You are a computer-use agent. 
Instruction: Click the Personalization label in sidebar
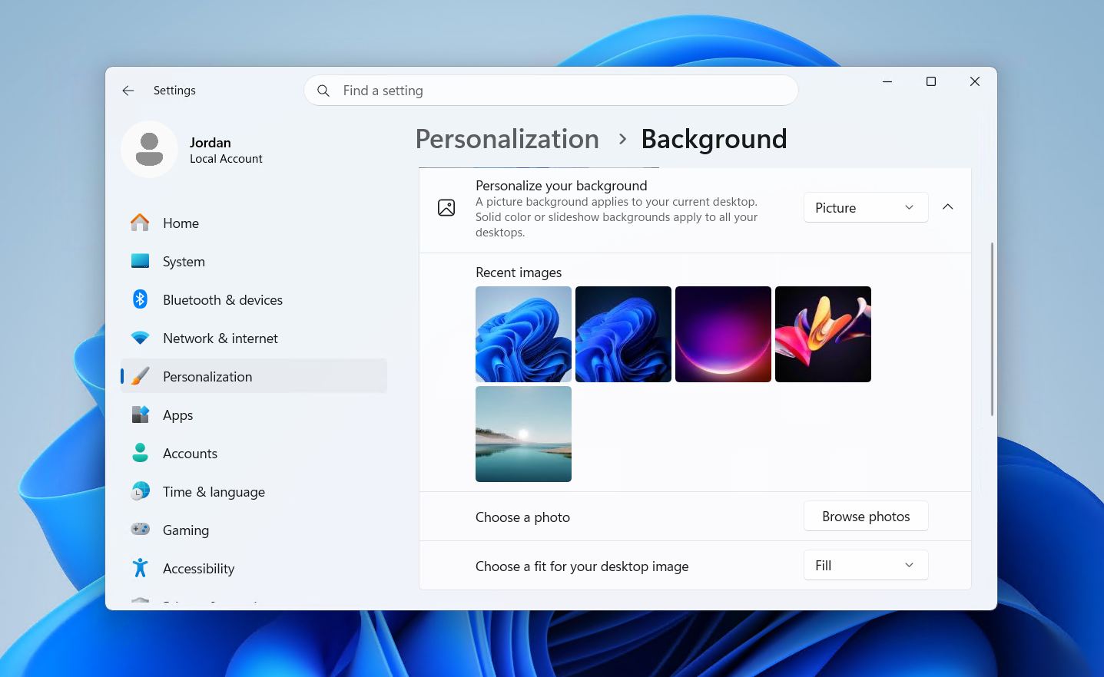(207, 377)
